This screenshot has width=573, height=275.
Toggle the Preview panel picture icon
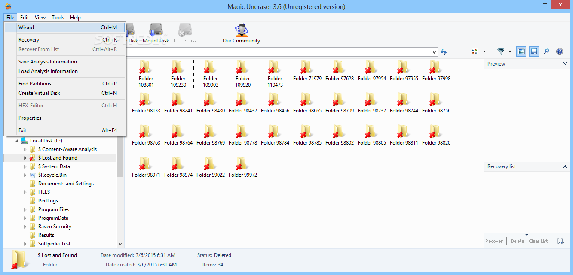pos(521,51)
